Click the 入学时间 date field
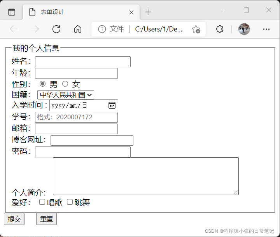280x237 pixels. tap(84, 105)
